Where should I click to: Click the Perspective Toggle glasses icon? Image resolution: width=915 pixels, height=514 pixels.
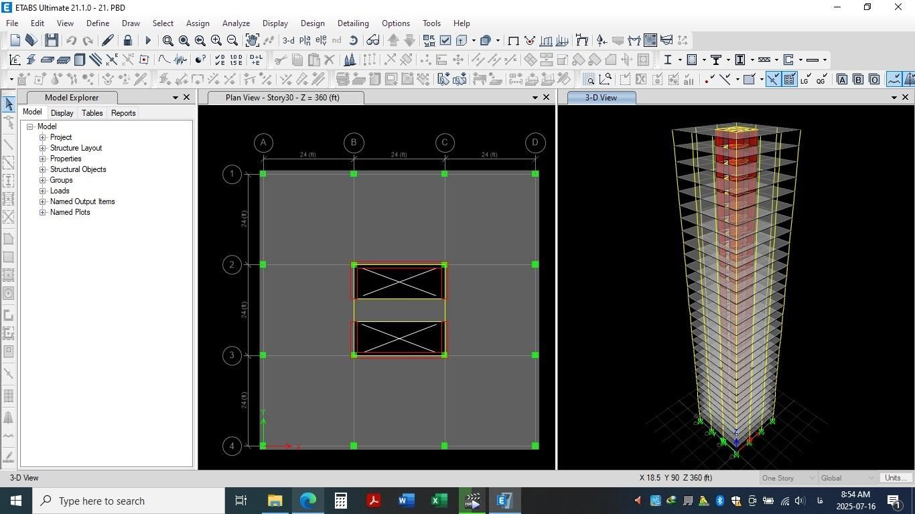(372, 40)
